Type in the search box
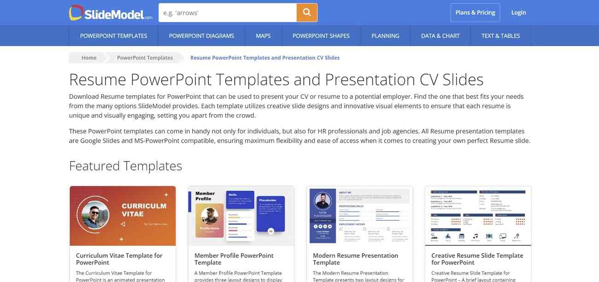This screenshot has width=599, height=282. pos(228,13)
